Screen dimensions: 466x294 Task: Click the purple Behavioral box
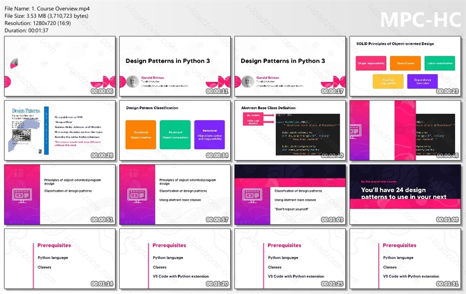pyautogui.click(x=210, y=134)
